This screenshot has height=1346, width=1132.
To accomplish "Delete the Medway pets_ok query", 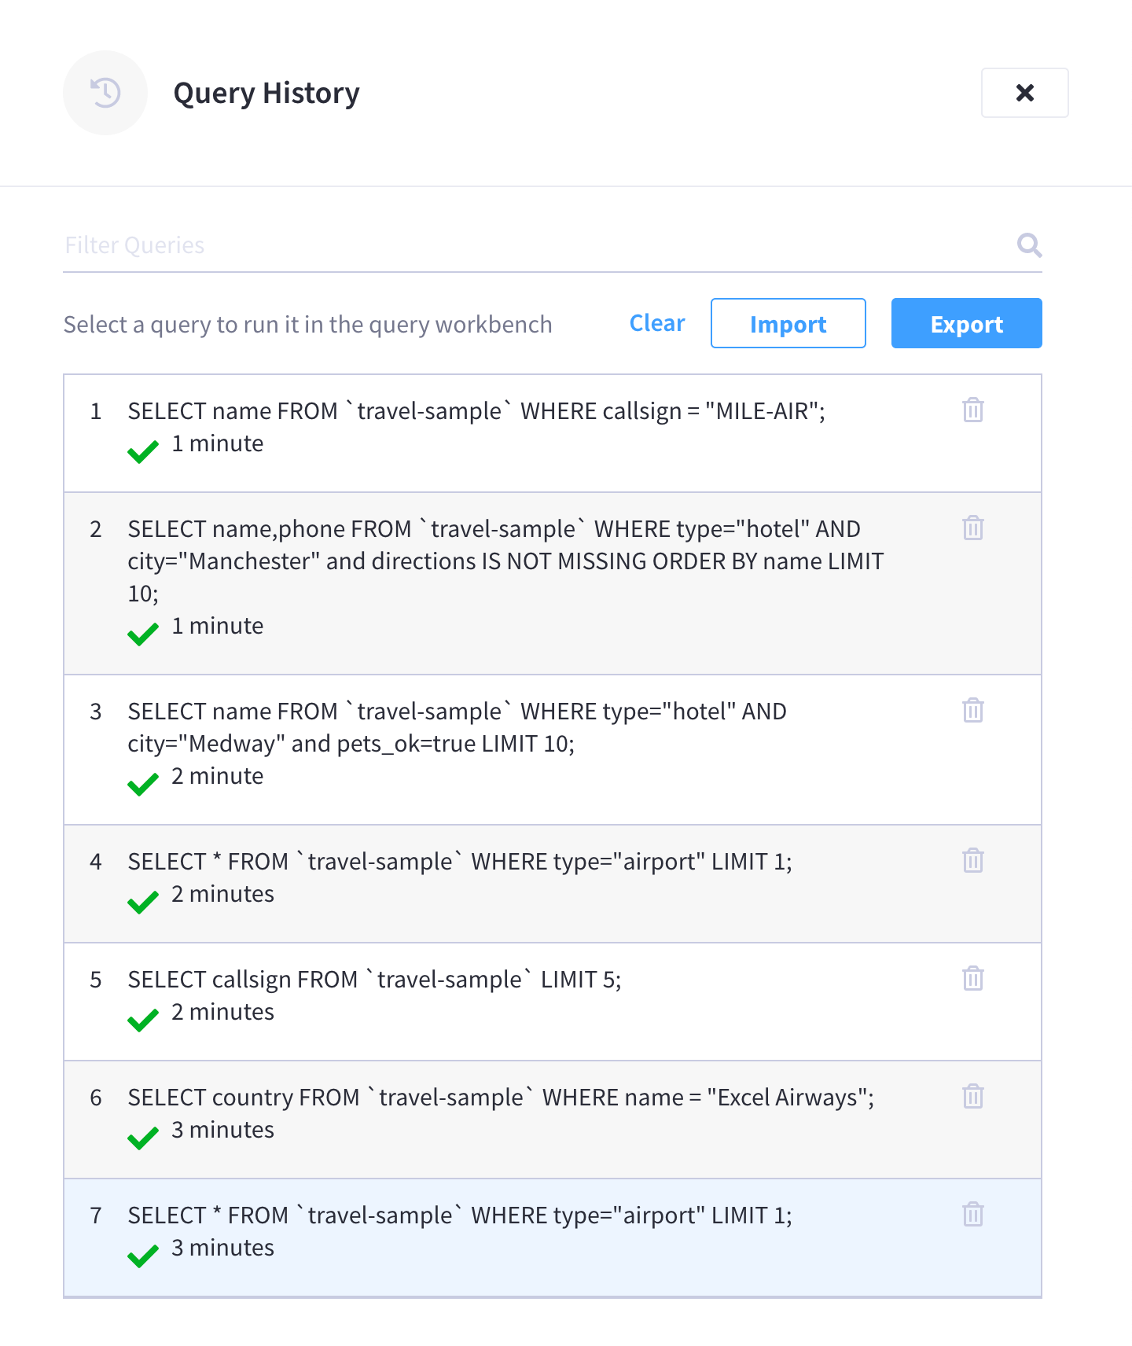I will pos(972,710).
